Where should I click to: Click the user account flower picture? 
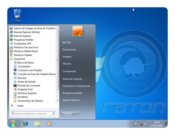click(78, 31)
